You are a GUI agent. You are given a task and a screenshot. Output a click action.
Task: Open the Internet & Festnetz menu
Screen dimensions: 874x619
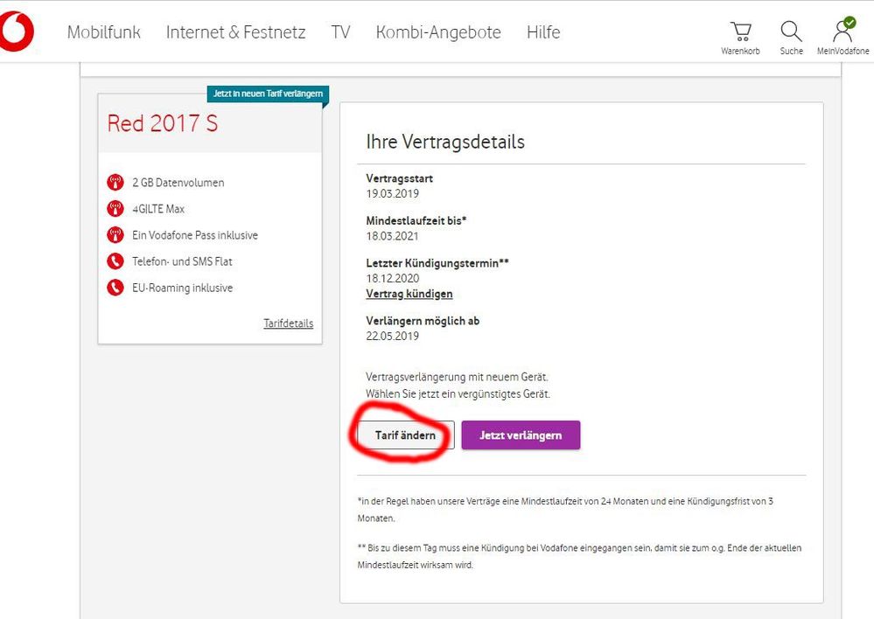(x=236, y=32)
